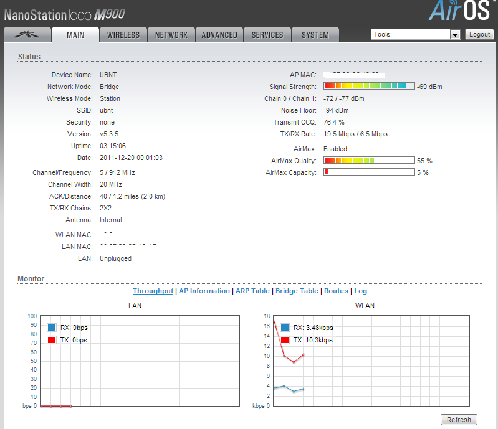The image size is (498, 429).
Task: Open the SERVICES tab
Action: tap(267, 35)
